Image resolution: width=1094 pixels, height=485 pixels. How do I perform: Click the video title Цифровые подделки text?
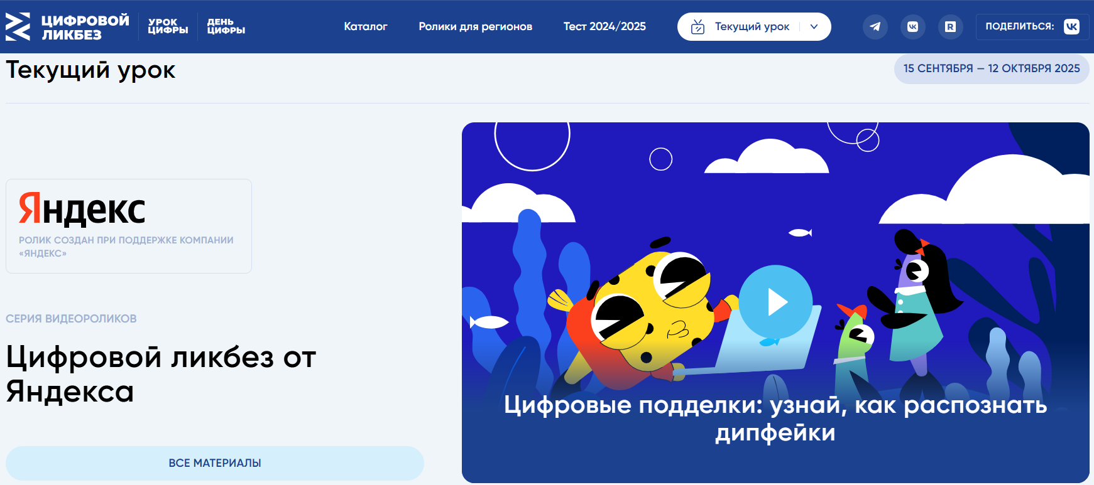click(x=775, y=418)
